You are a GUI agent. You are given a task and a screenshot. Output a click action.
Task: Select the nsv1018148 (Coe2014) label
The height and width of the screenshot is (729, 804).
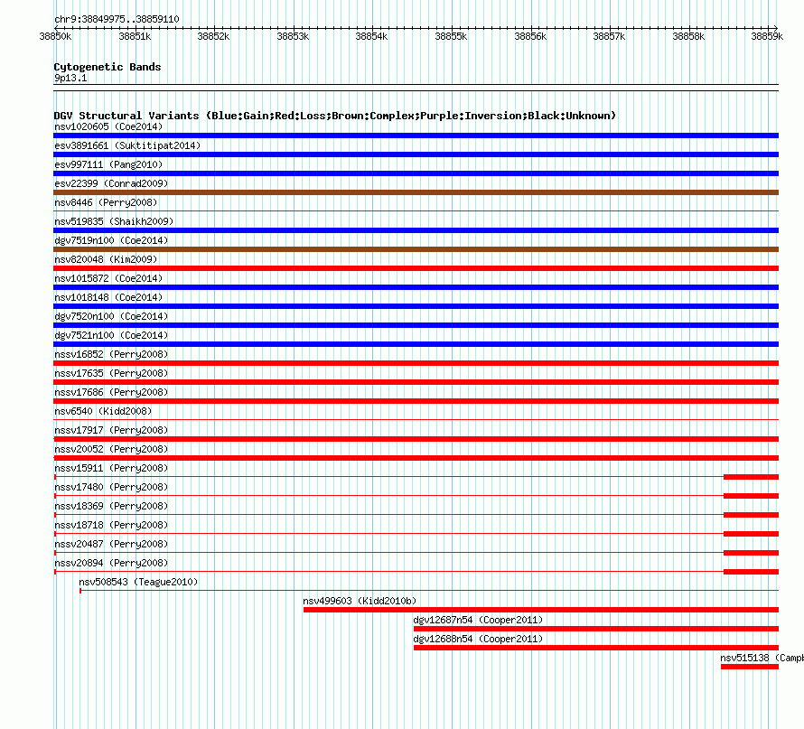coord(108,297)
